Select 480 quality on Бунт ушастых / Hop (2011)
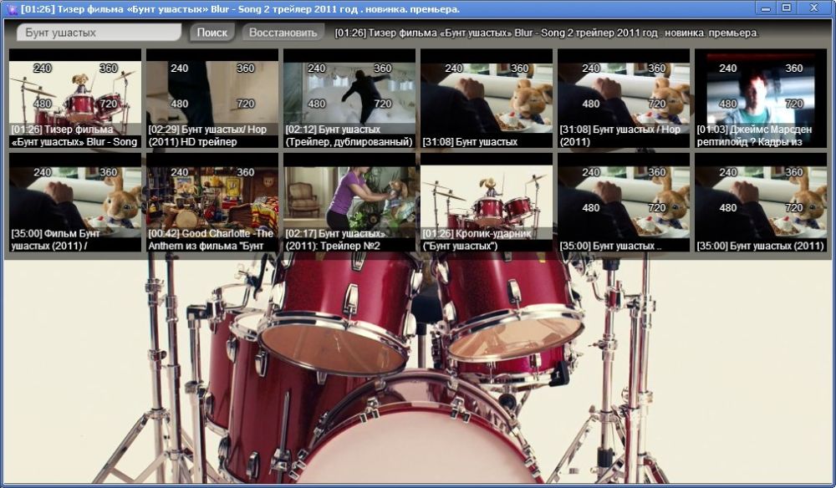 click(x=591, y=104)
